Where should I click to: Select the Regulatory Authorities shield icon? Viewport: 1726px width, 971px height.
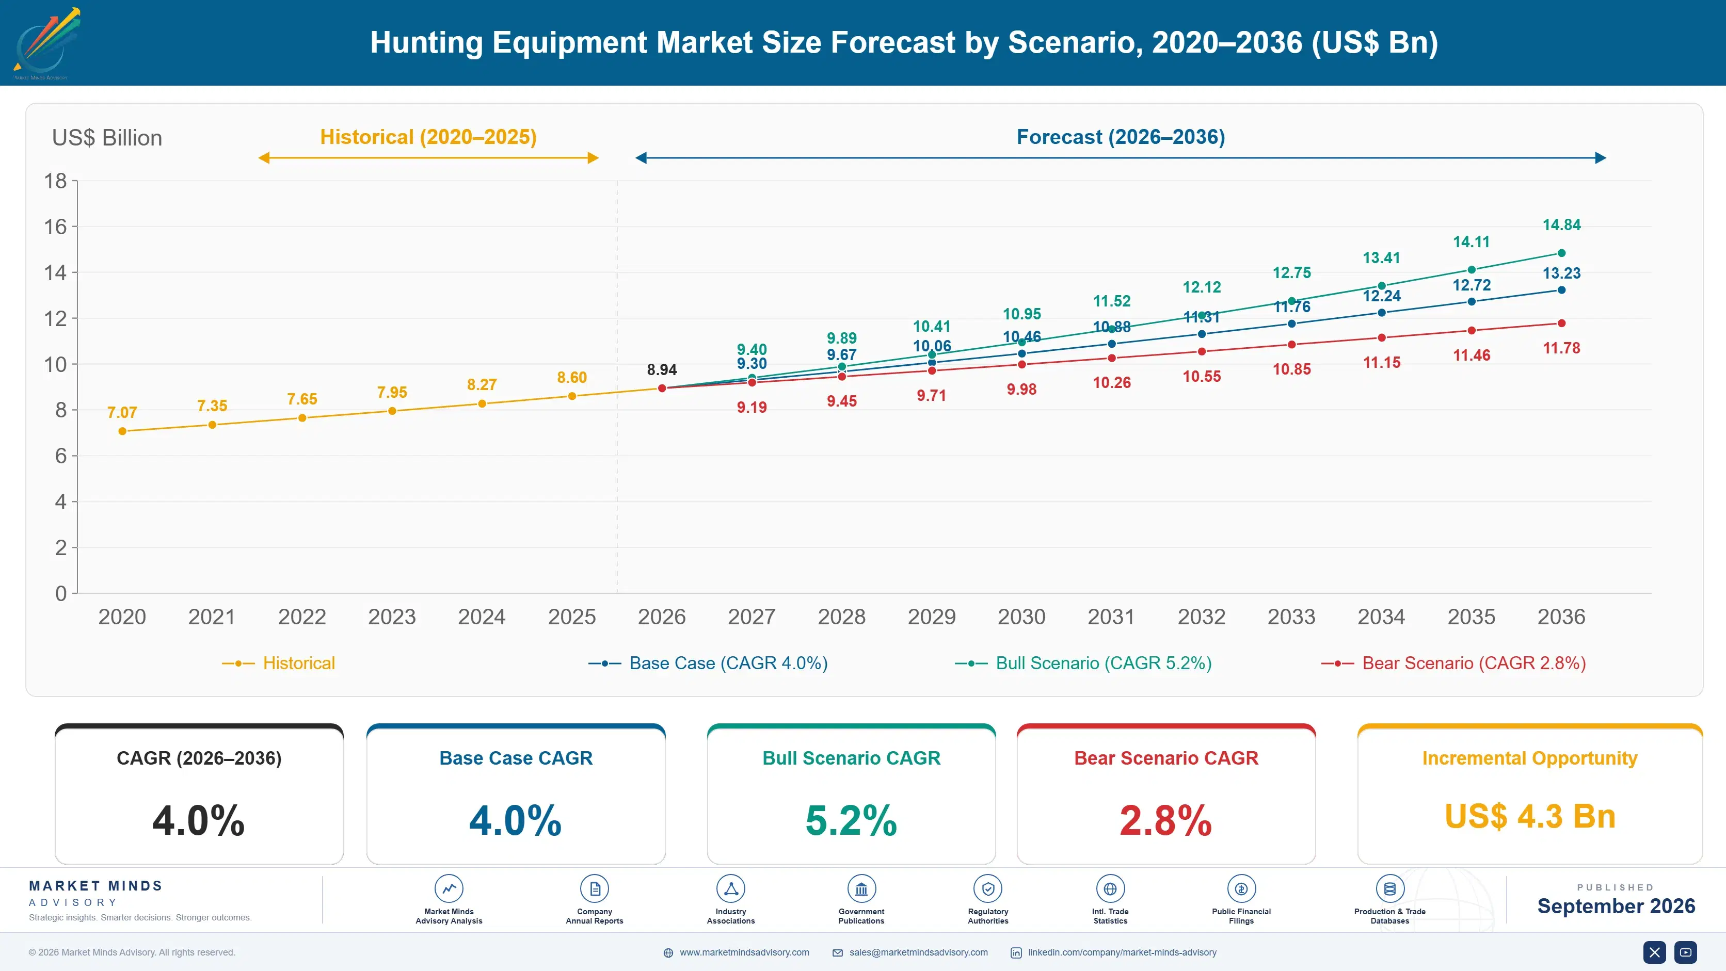pos(987,888)
